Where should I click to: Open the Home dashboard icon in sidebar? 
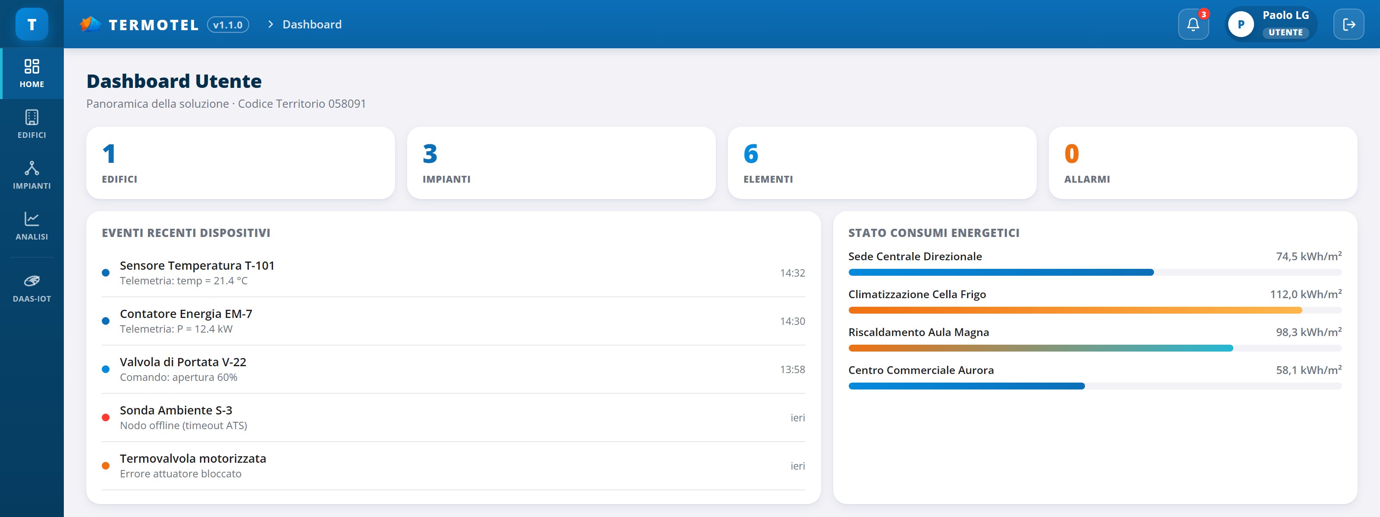click(31, 66)
